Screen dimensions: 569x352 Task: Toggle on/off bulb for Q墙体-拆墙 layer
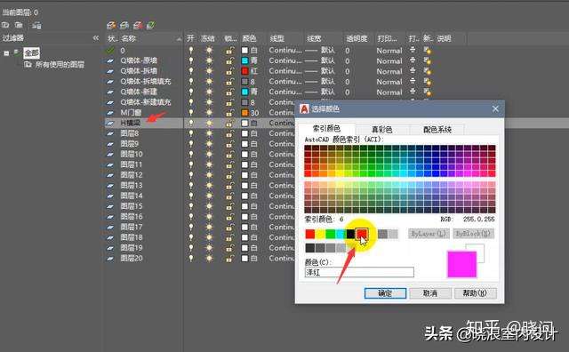191,71
